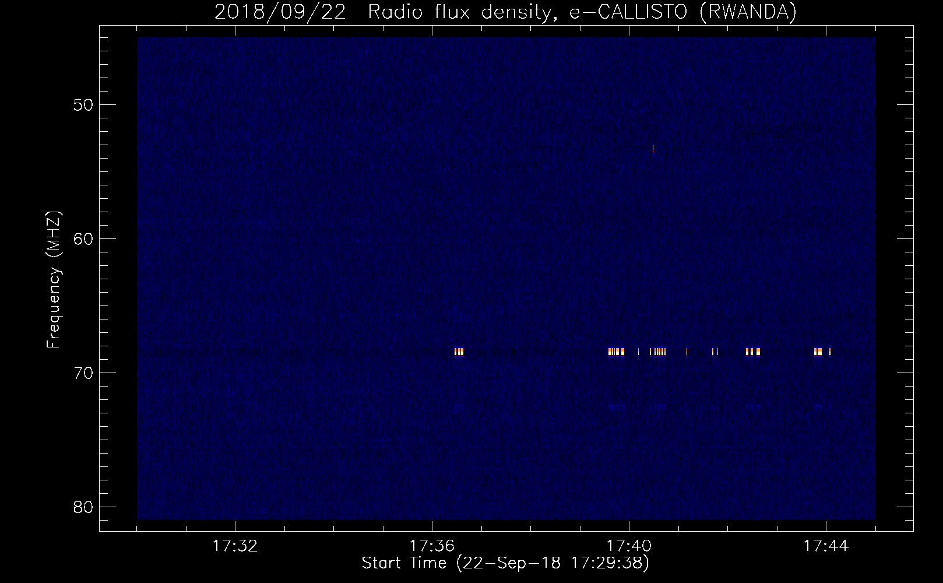Screen dimensions: 943x583
Task: Click the 17:40 time tick label
Action: (x=629, y=546)
